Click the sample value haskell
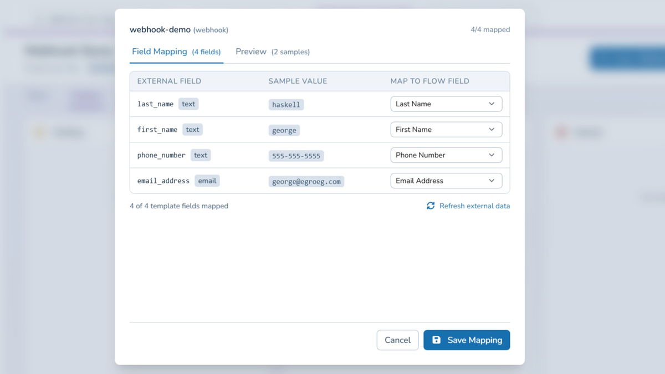 [x=286, y=104]
